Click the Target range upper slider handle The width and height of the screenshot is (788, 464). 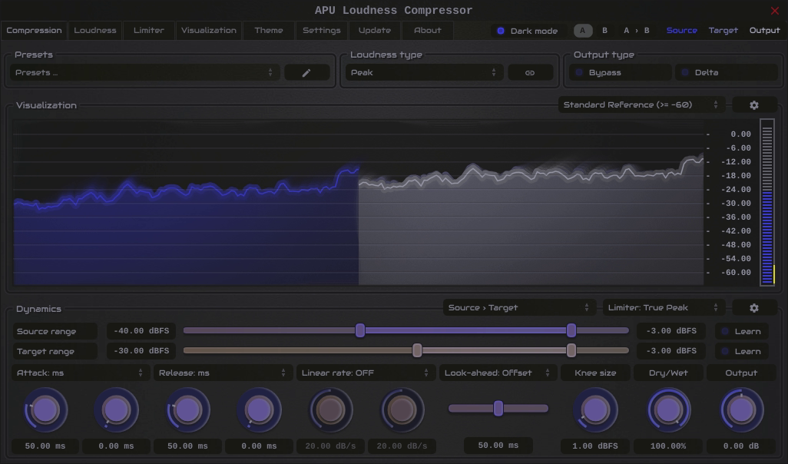click(x=571, y=350)
